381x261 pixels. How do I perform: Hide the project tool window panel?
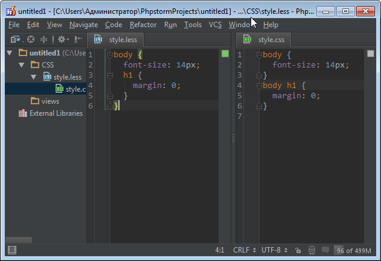pos(78,39)
